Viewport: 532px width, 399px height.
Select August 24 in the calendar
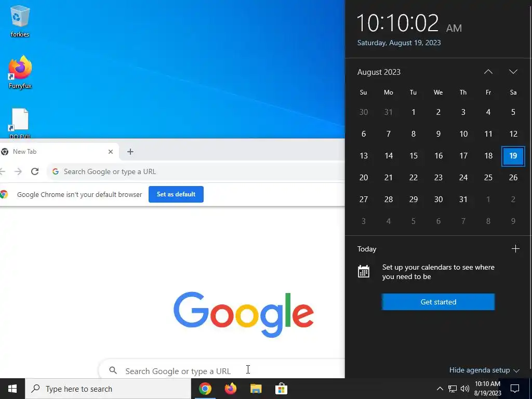coord(463,178)
